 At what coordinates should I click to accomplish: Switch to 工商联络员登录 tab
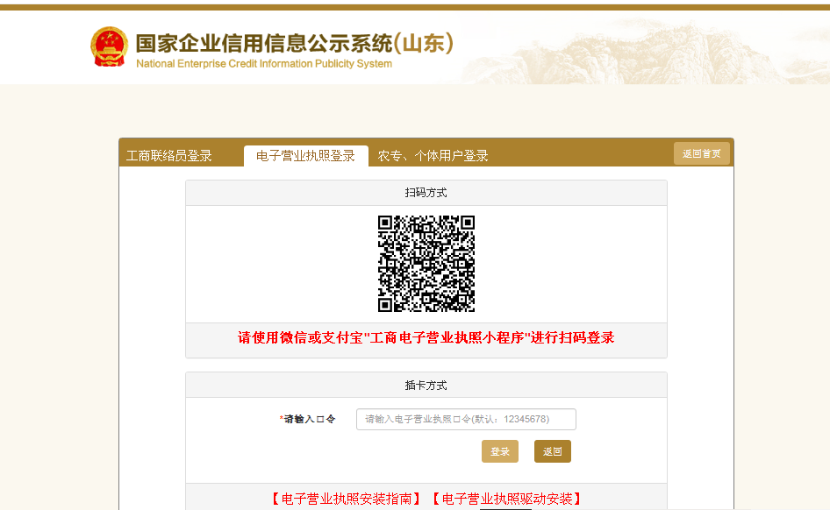168,156
